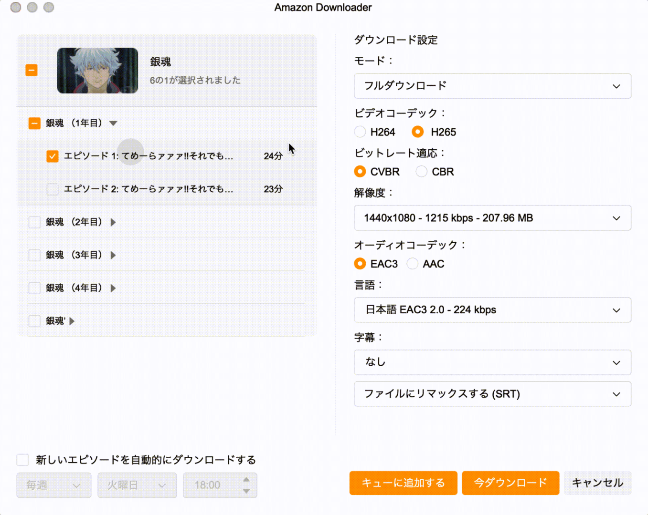Toggle the 銀魂 series master checkbox
The width and height of the screenshot is (648, 515).
click(x=32, y=71)
